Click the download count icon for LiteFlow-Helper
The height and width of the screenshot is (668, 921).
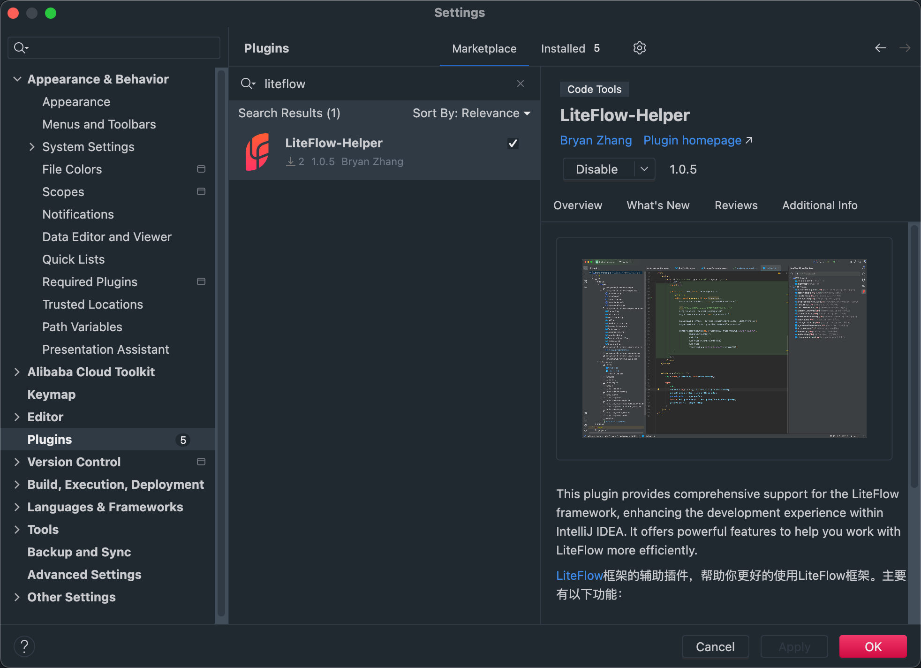coord(291,161)
